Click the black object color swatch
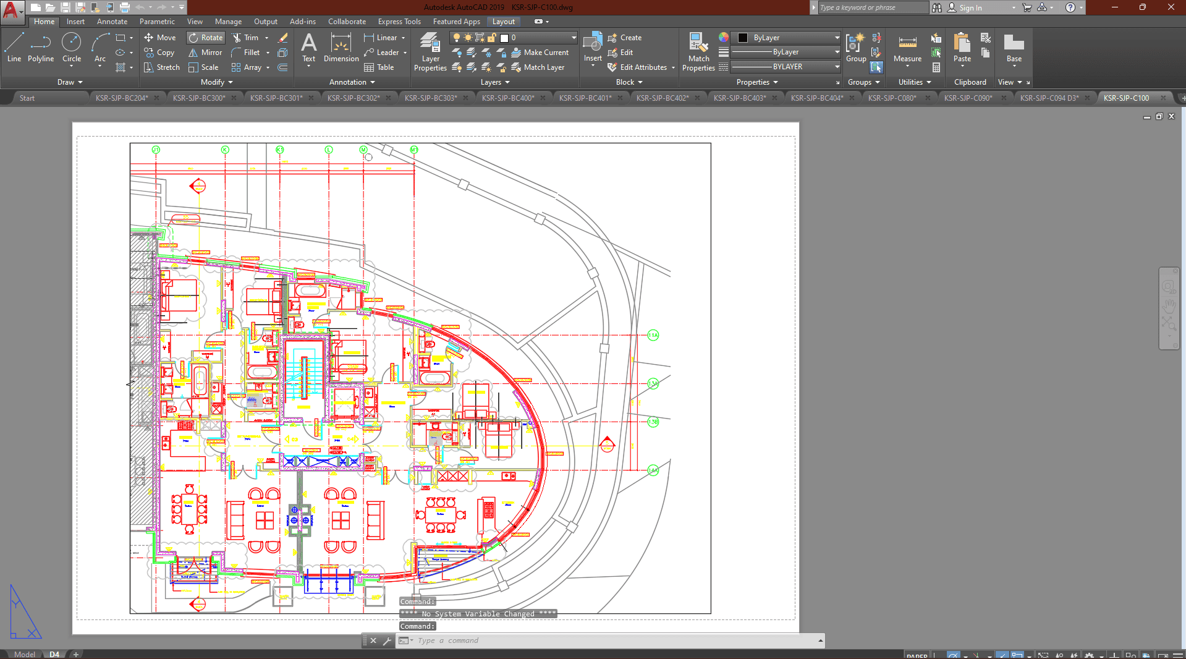1186x659 pixels. 743,38
